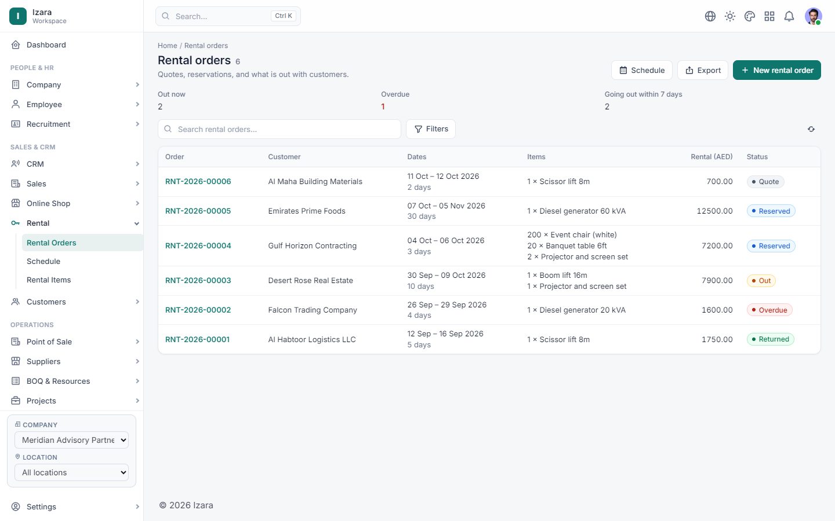The width and height of the screenshot is (835, 521).
Task: Open order RNT-2026-00006
Action: [198, 181]
